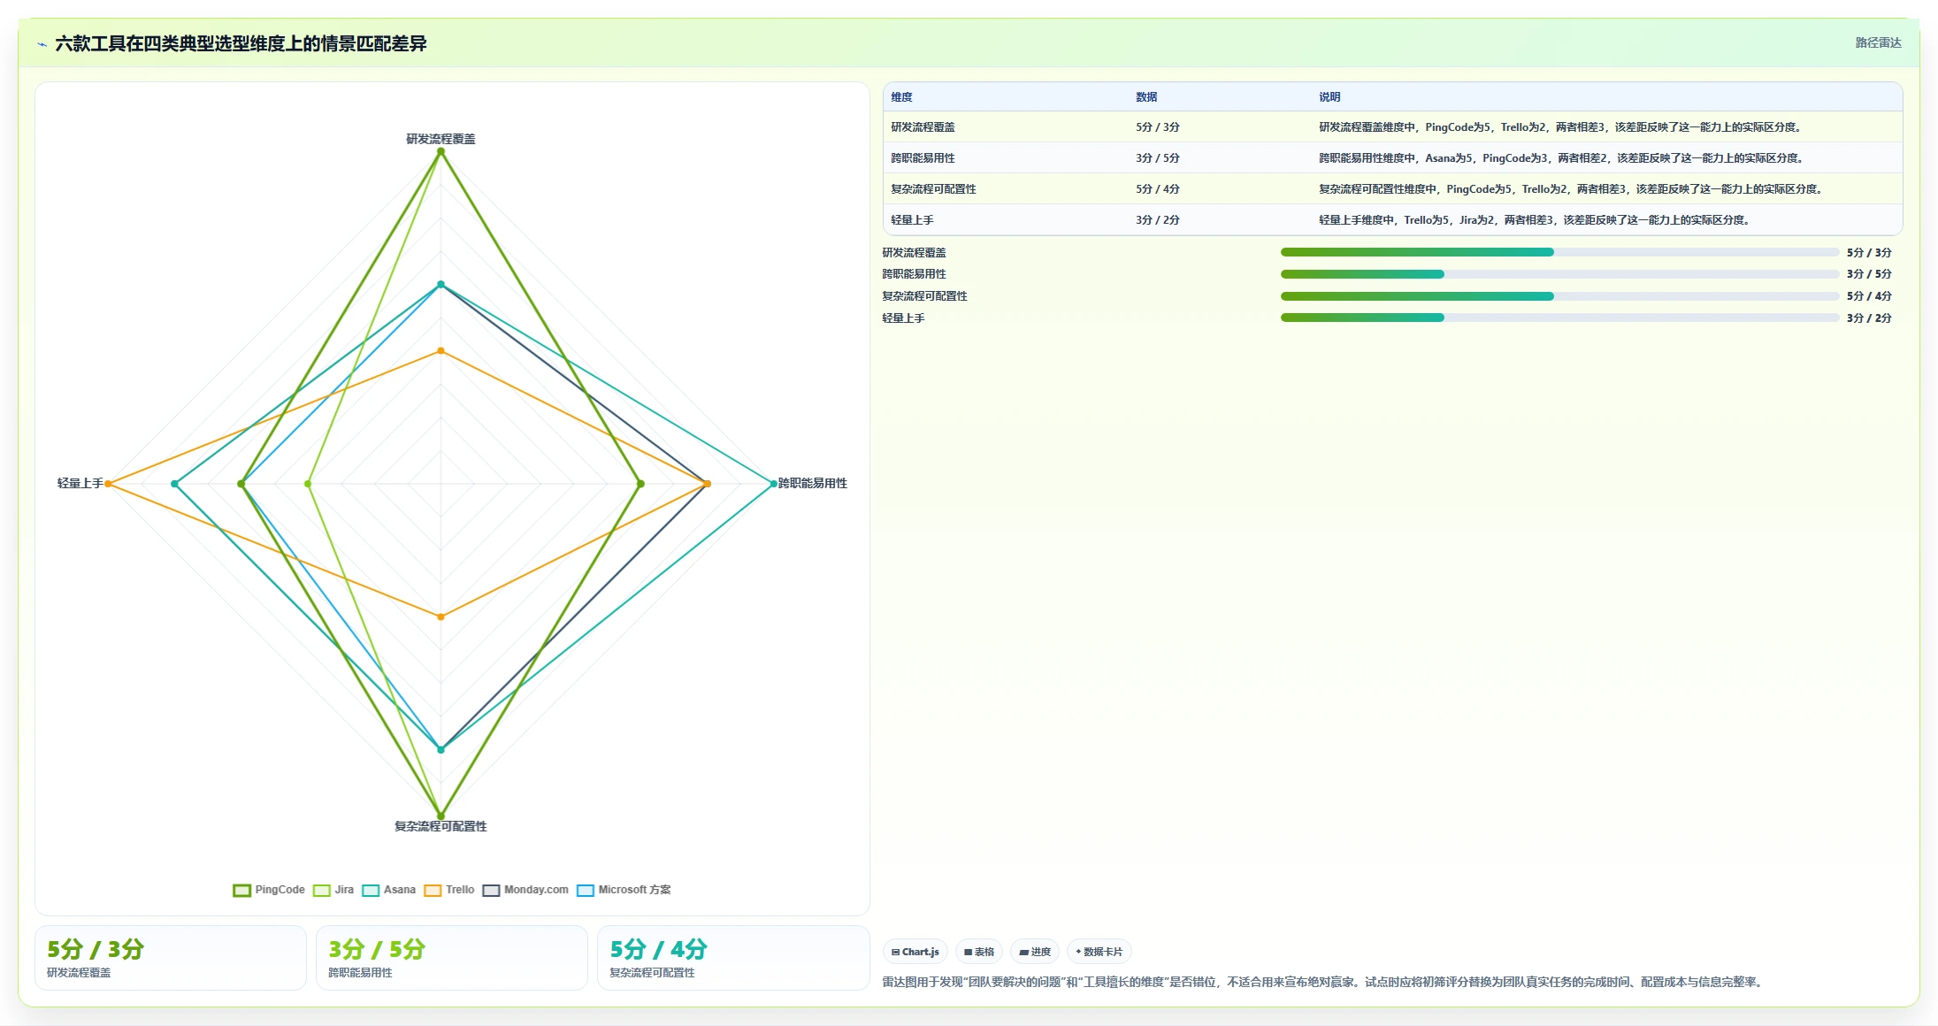Click the 跨职能易用性 radar axis label

coord(812,483)
